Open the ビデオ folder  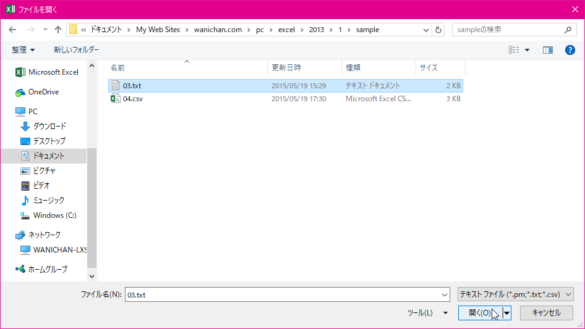[35, 186]
